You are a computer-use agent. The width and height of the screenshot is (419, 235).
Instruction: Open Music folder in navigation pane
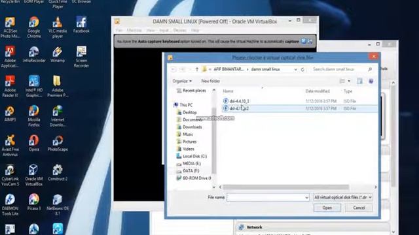(185, 134)
